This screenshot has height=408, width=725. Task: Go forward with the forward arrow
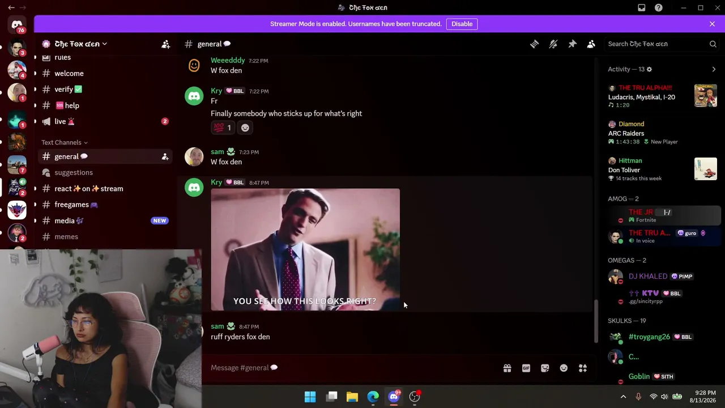23,7
